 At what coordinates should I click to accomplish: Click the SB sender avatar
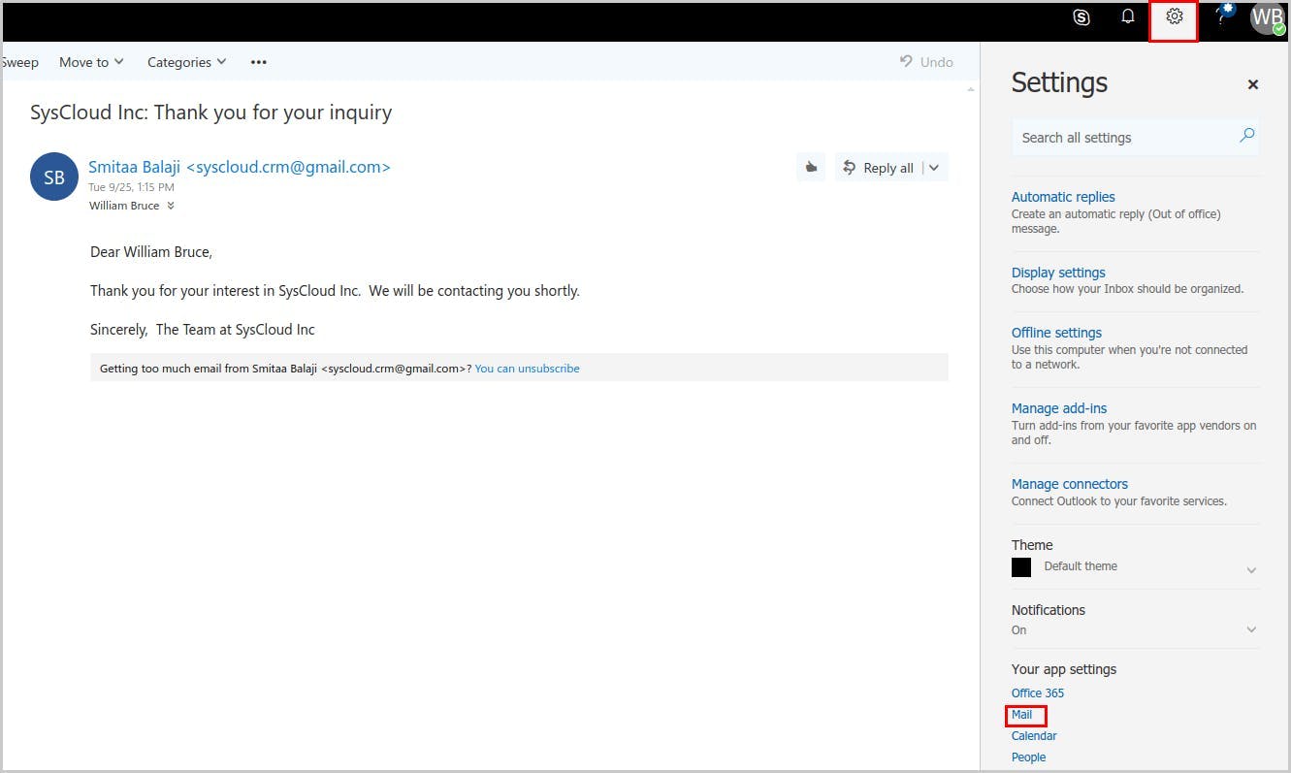(x=54, y=177)
